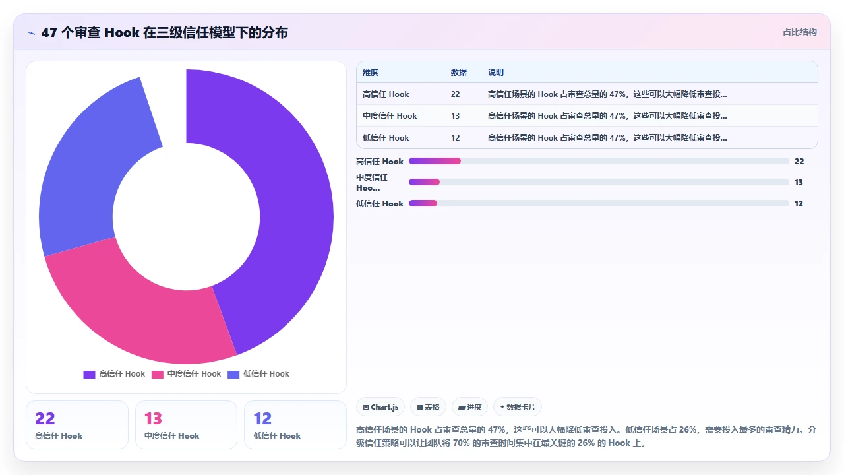This screenshot has height=475, width=844.
Task: Click 高信任 Hook table row name
Action: click(386, 94)
